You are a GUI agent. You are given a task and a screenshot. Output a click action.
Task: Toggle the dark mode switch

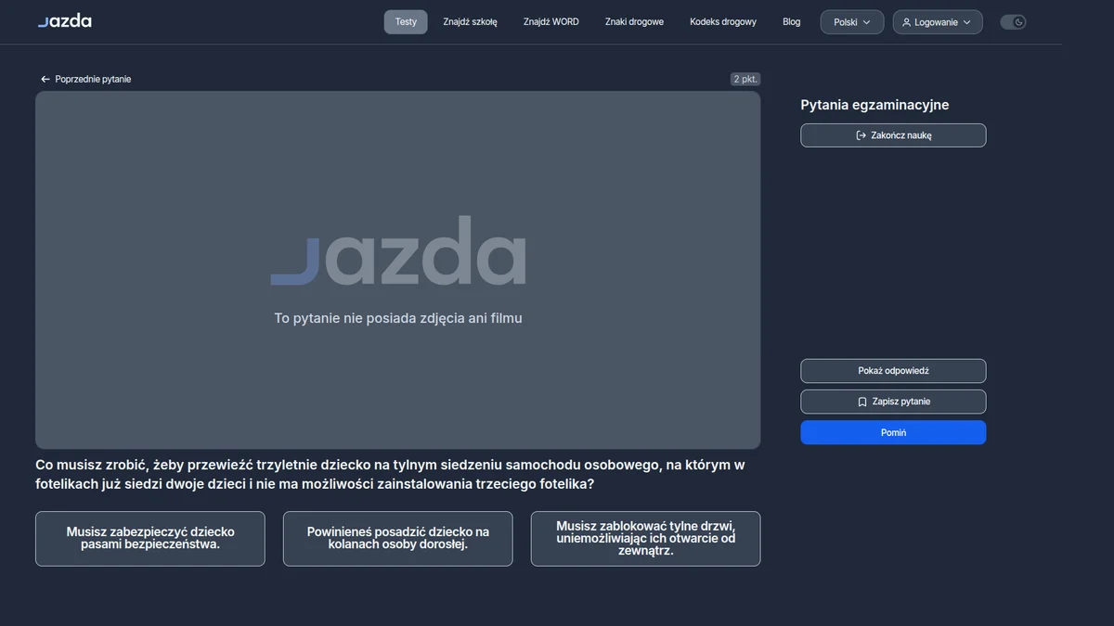[x=1013, y=22]
